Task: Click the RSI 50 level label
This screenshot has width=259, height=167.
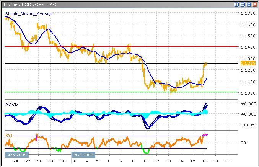Action: click(243, 142)
